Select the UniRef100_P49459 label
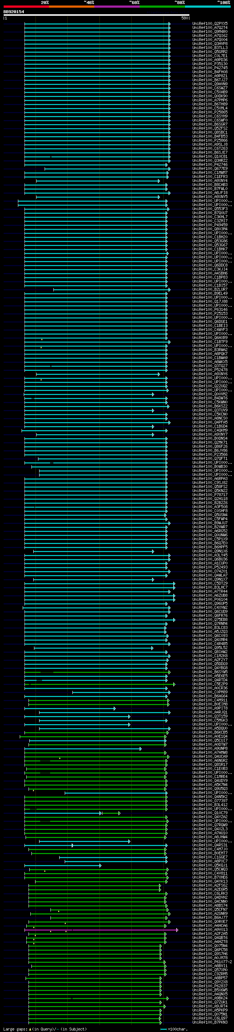This screenshot has width=234, height=1032. tap(210, 225)
